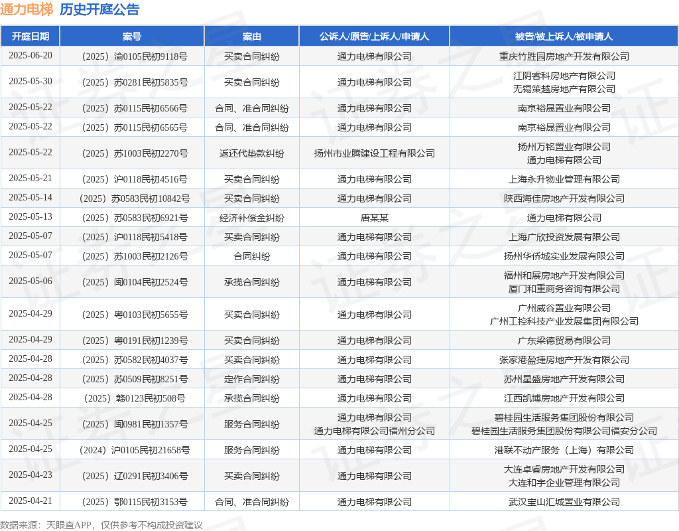Select case number (2025)苏0582民初4037号
Image resolution: width=679 pixels, height=531 pixels.
click(x=135, y=360)
